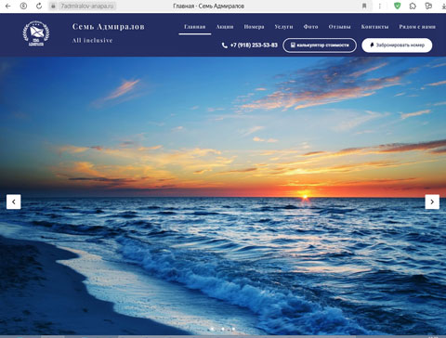Bookmark this page with the bookmark icon
The width and height of the screenshot is (446, 338).
coord(364,6)
